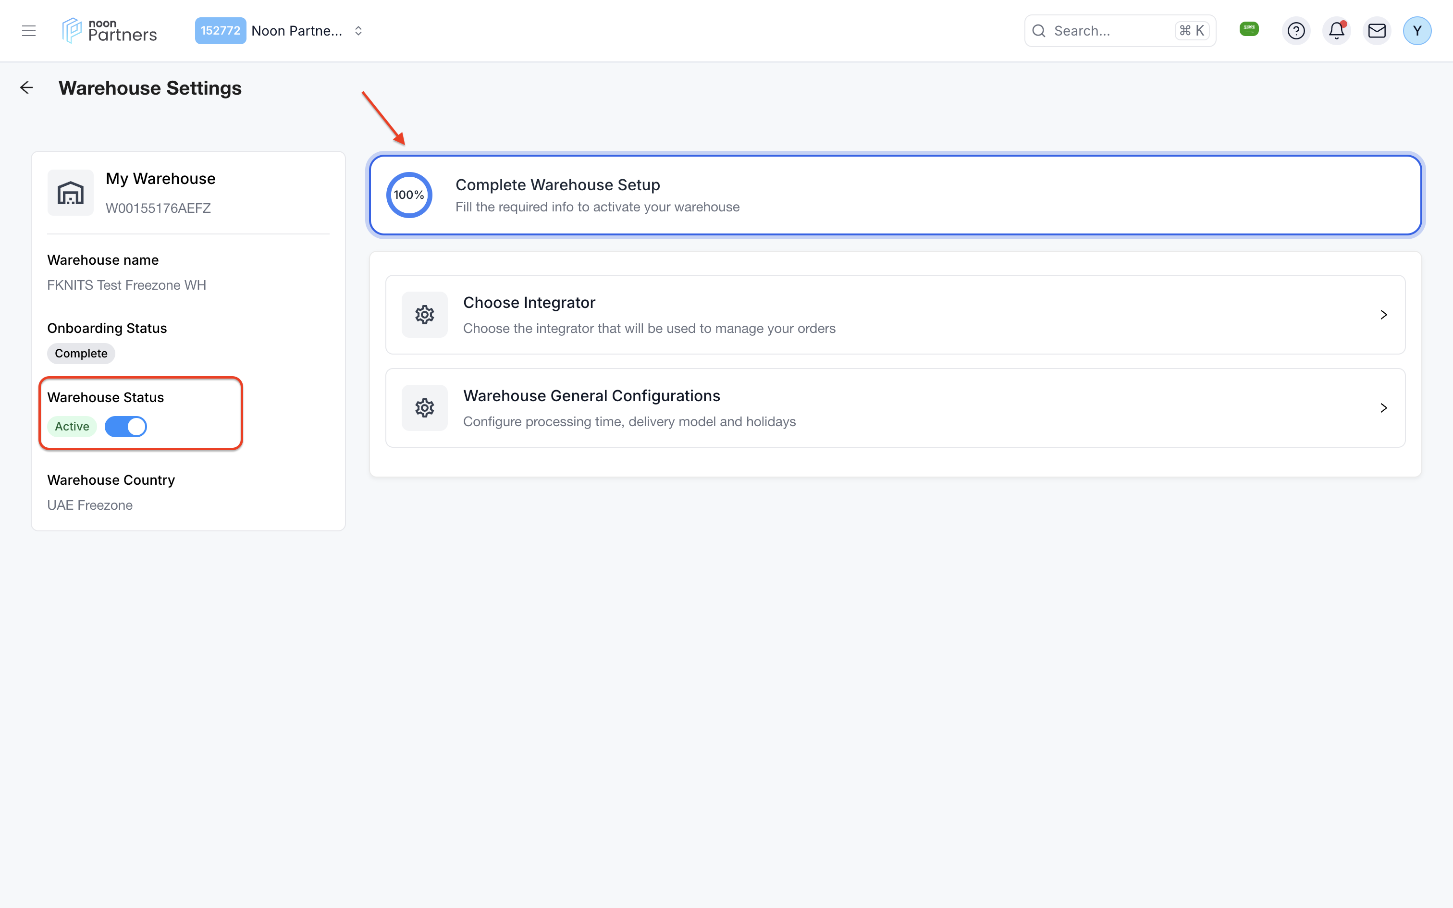
Task: Open the mail inbox icon
Action: click(x=1377, y=31)
